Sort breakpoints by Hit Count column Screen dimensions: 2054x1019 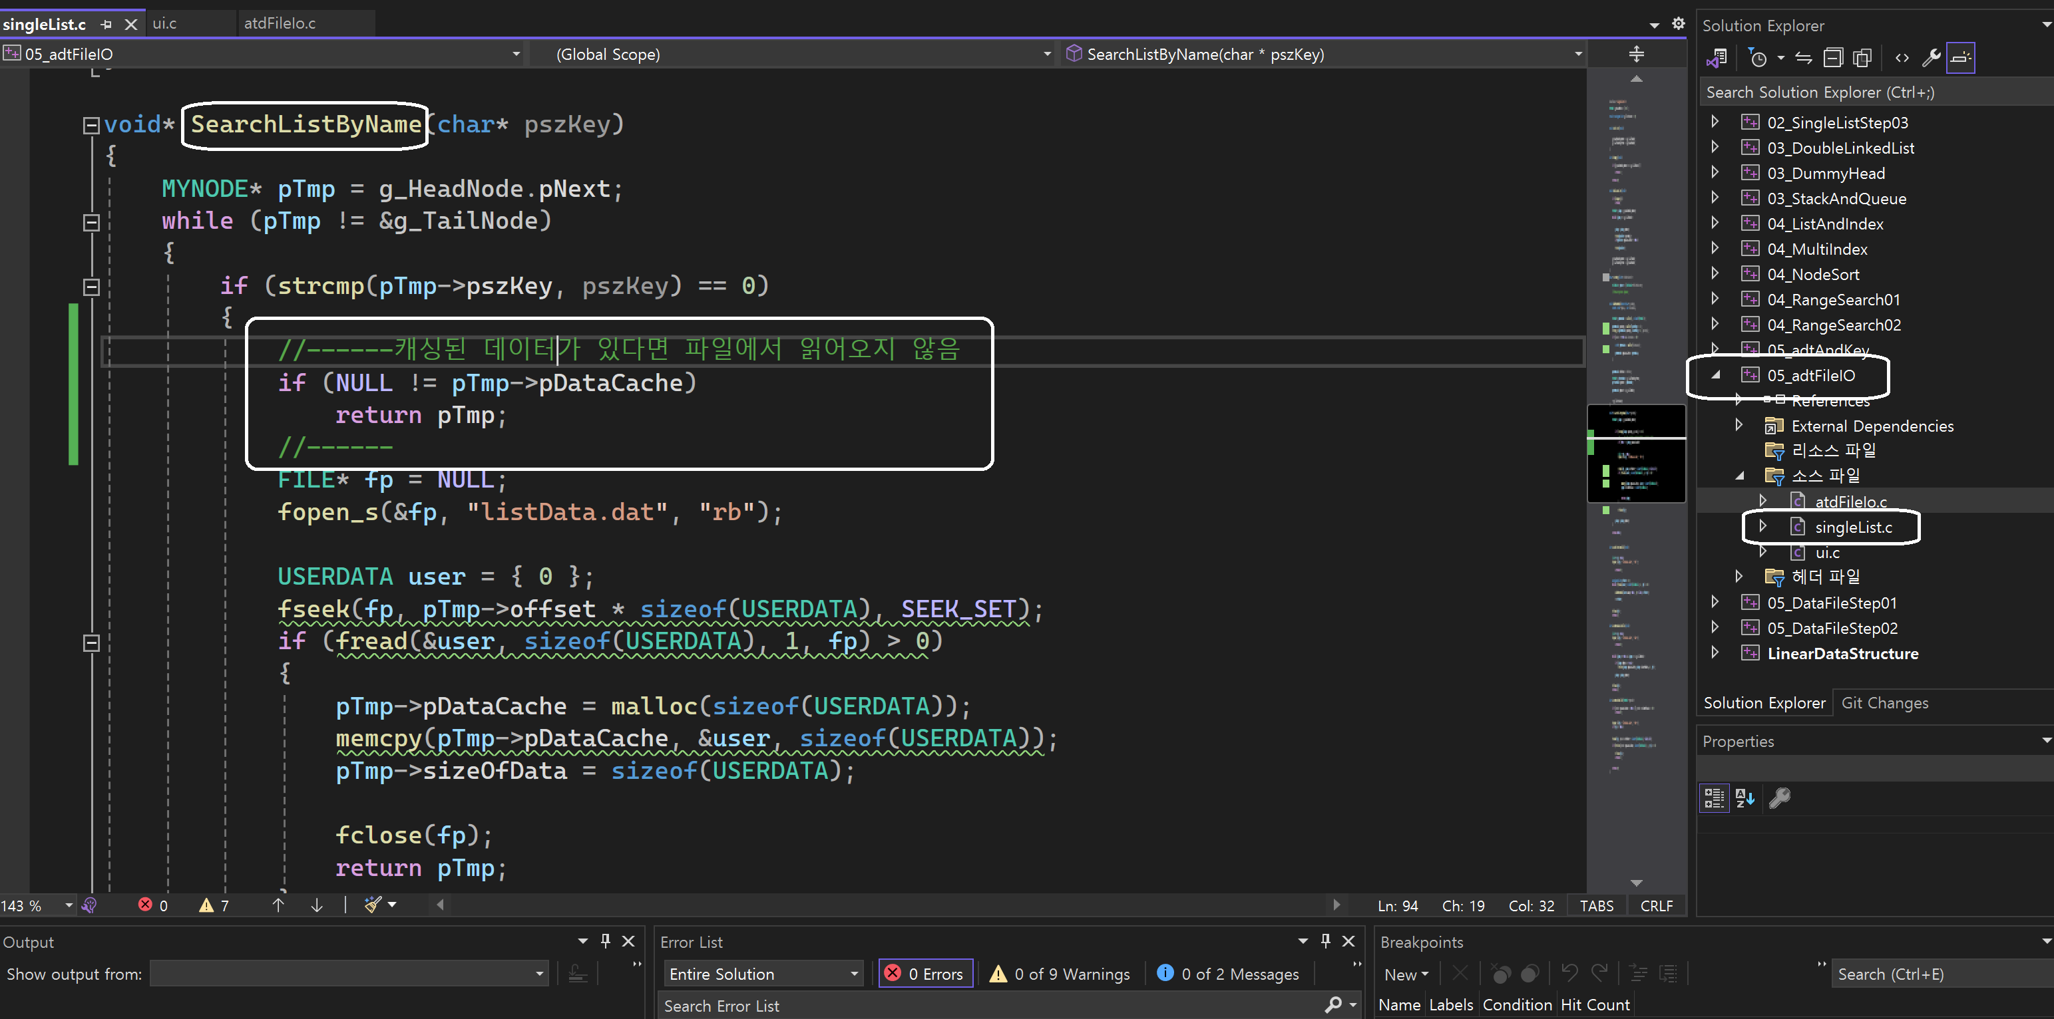click(x=1595, y=1004)
